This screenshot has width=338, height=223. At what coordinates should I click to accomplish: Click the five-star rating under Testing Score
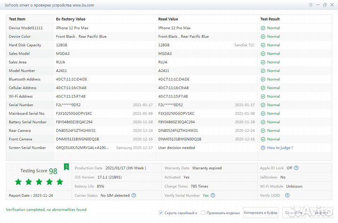tap(39, 181)
